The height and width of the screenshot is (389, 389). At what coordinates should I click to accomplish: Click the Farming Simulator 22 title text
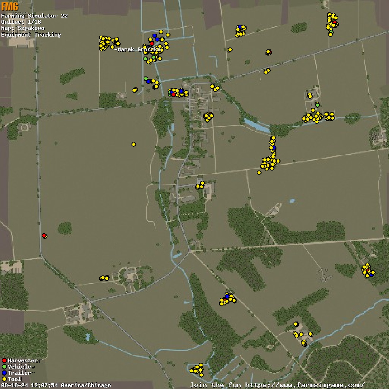coord(34,16)
